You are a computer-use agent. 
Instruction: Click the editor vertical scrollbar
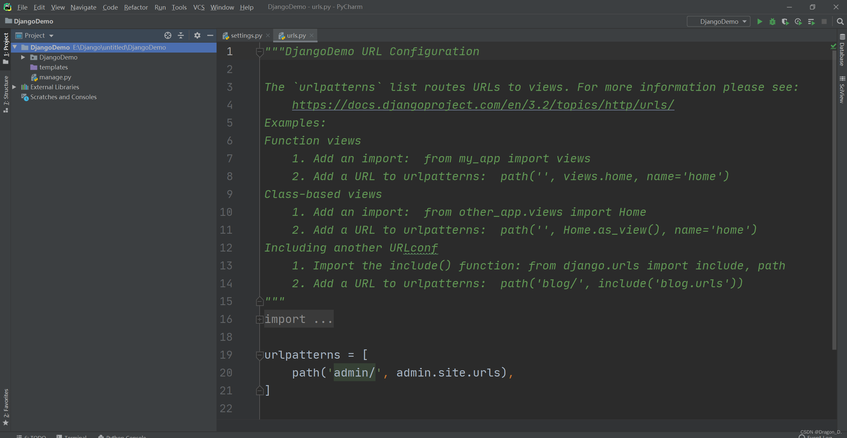point(834,198)
